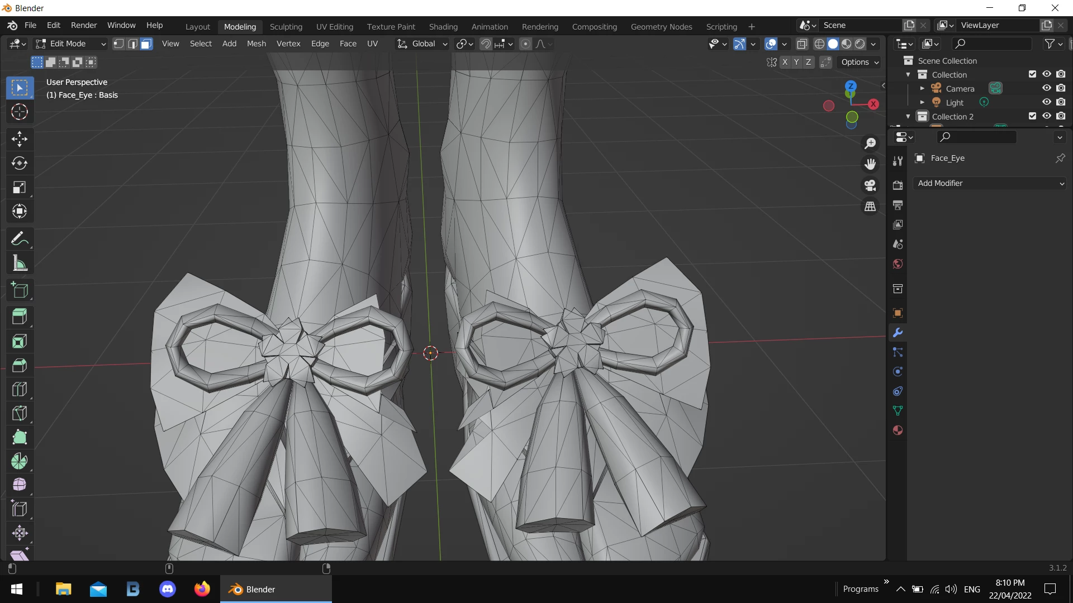The width and height of the screenshot is (1073, 603).
Task: Activate the Move tool
Action: [x=20, y=139]
